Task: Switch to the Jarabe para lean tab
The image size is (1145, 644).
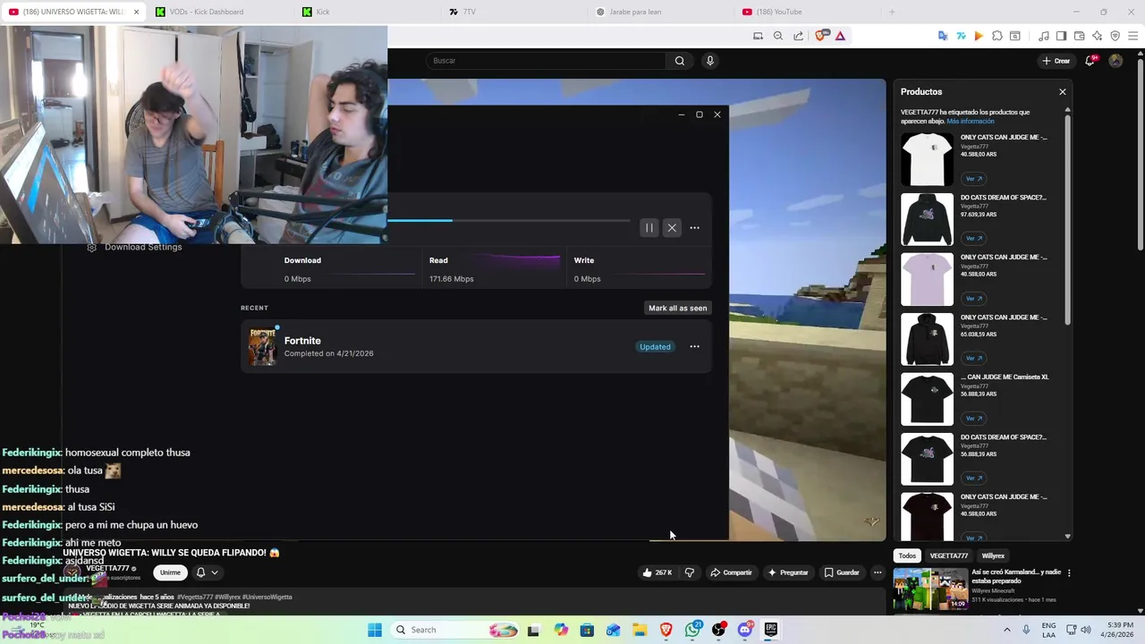Action: tap(635, 12)
